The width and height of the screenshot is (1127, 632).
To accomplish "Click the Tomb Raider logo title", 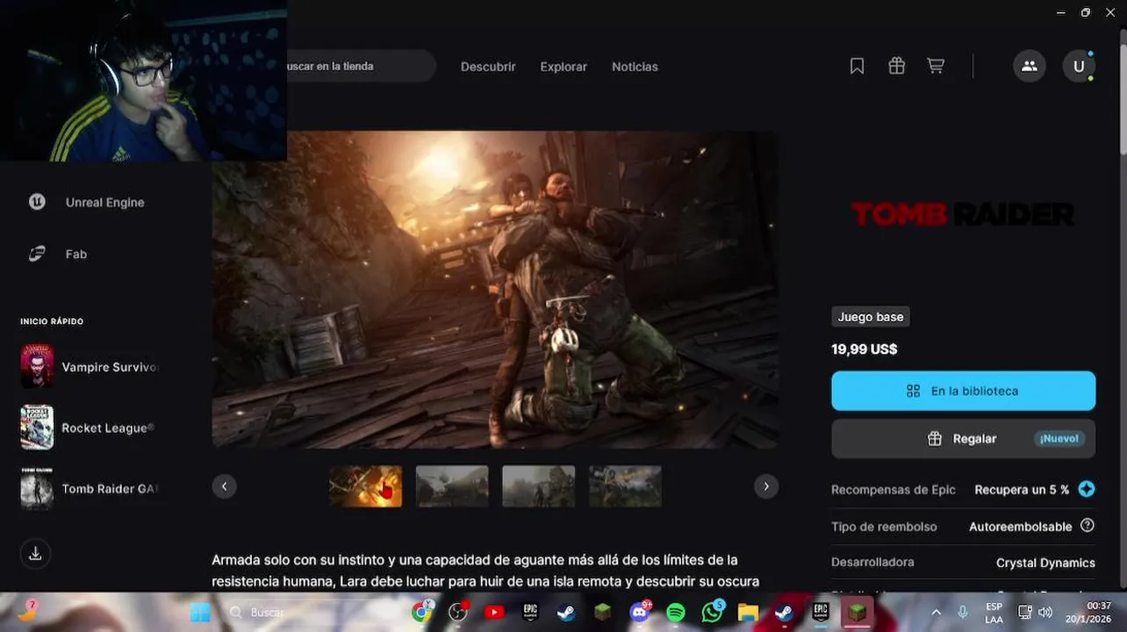I will pyautogui.click(x=963, y=213).
